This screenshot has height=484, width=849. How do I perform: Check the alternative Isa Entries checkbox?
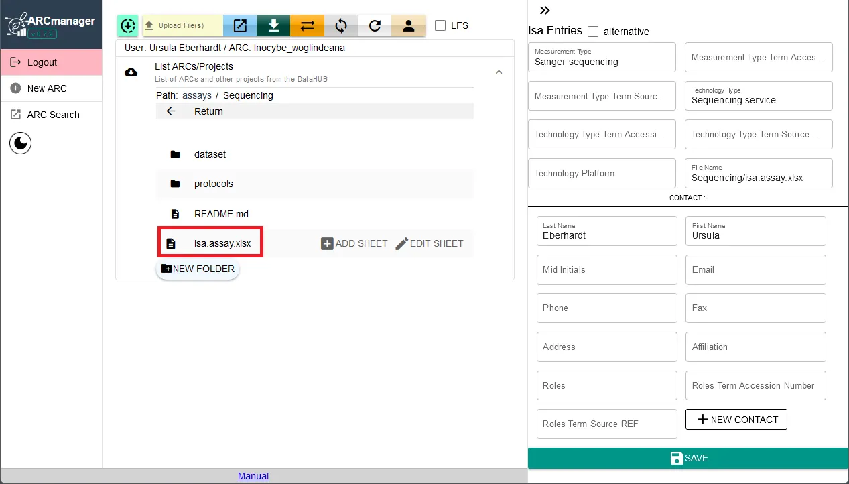tap(593, 32)
